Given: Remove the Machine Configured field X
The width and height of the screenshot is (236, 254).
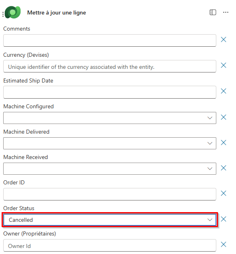Looking at the screenshot, I should 224,117.
